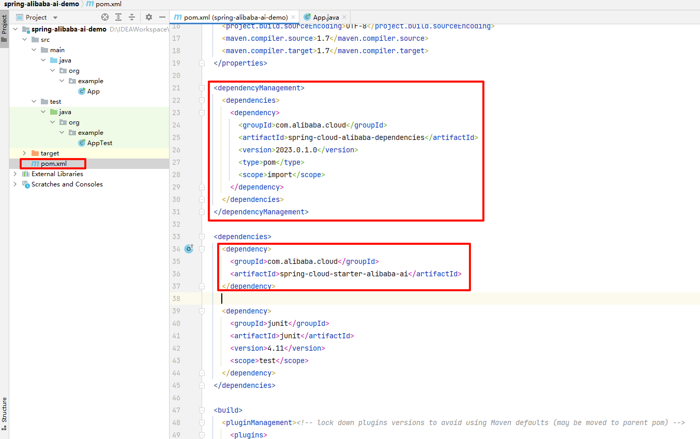Select the AppTest class in project tree
Image resolution: width=700 pixels, height=439 pixels.
(x=95, y=143)
